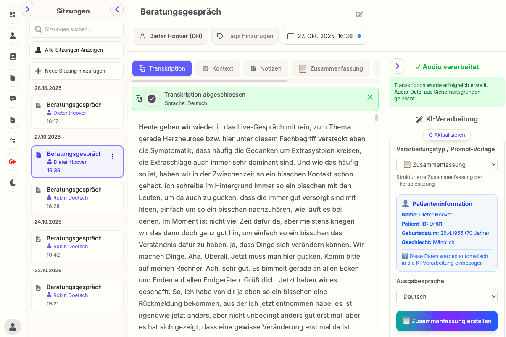Viewport: 506px width, 337px height.
Task: Collapse the Sitzungen panel with left chevron
Action: pyautogui.click(x=117, y=9)
